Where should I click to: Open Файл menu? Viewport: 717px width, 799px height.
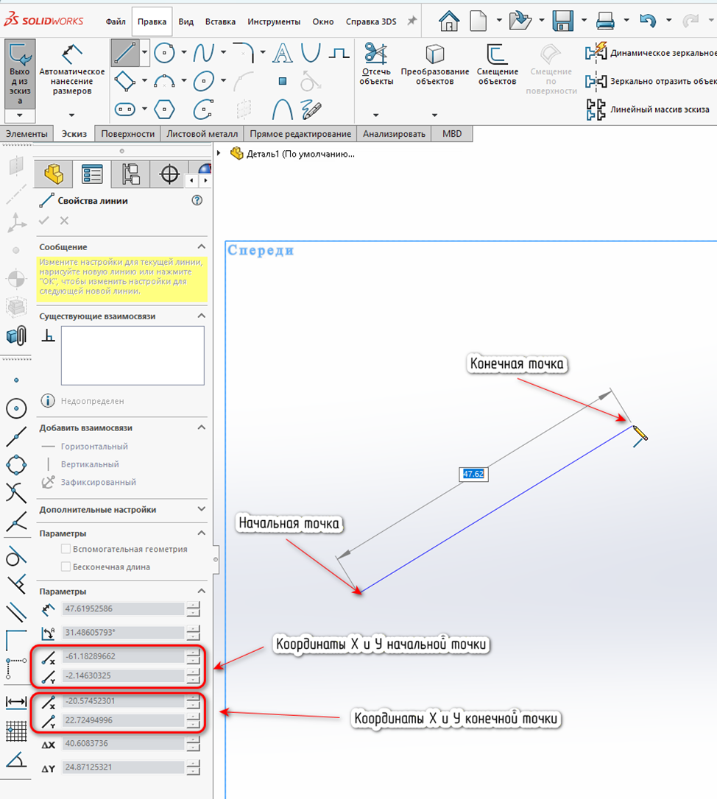pyautogui.click(x=116, y=21)
